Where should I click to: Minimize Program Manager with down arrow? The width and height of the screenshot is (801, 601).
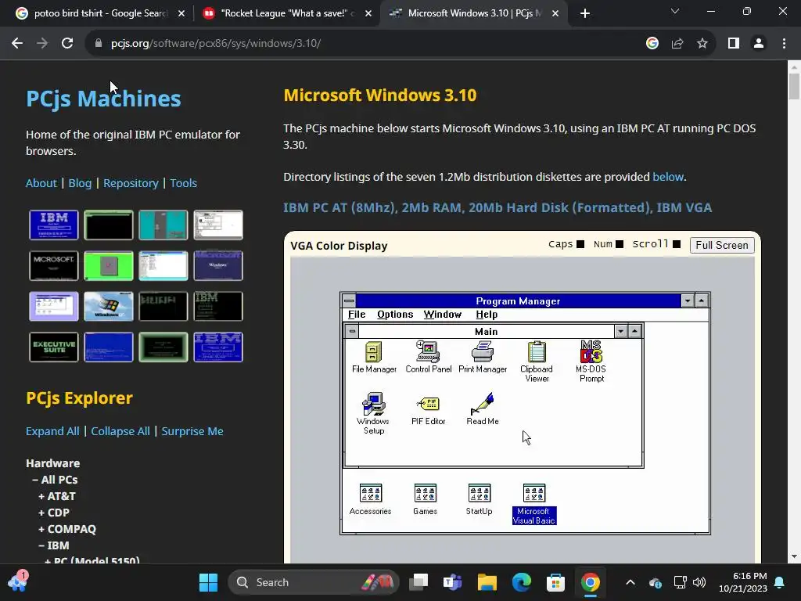point(688,300)
